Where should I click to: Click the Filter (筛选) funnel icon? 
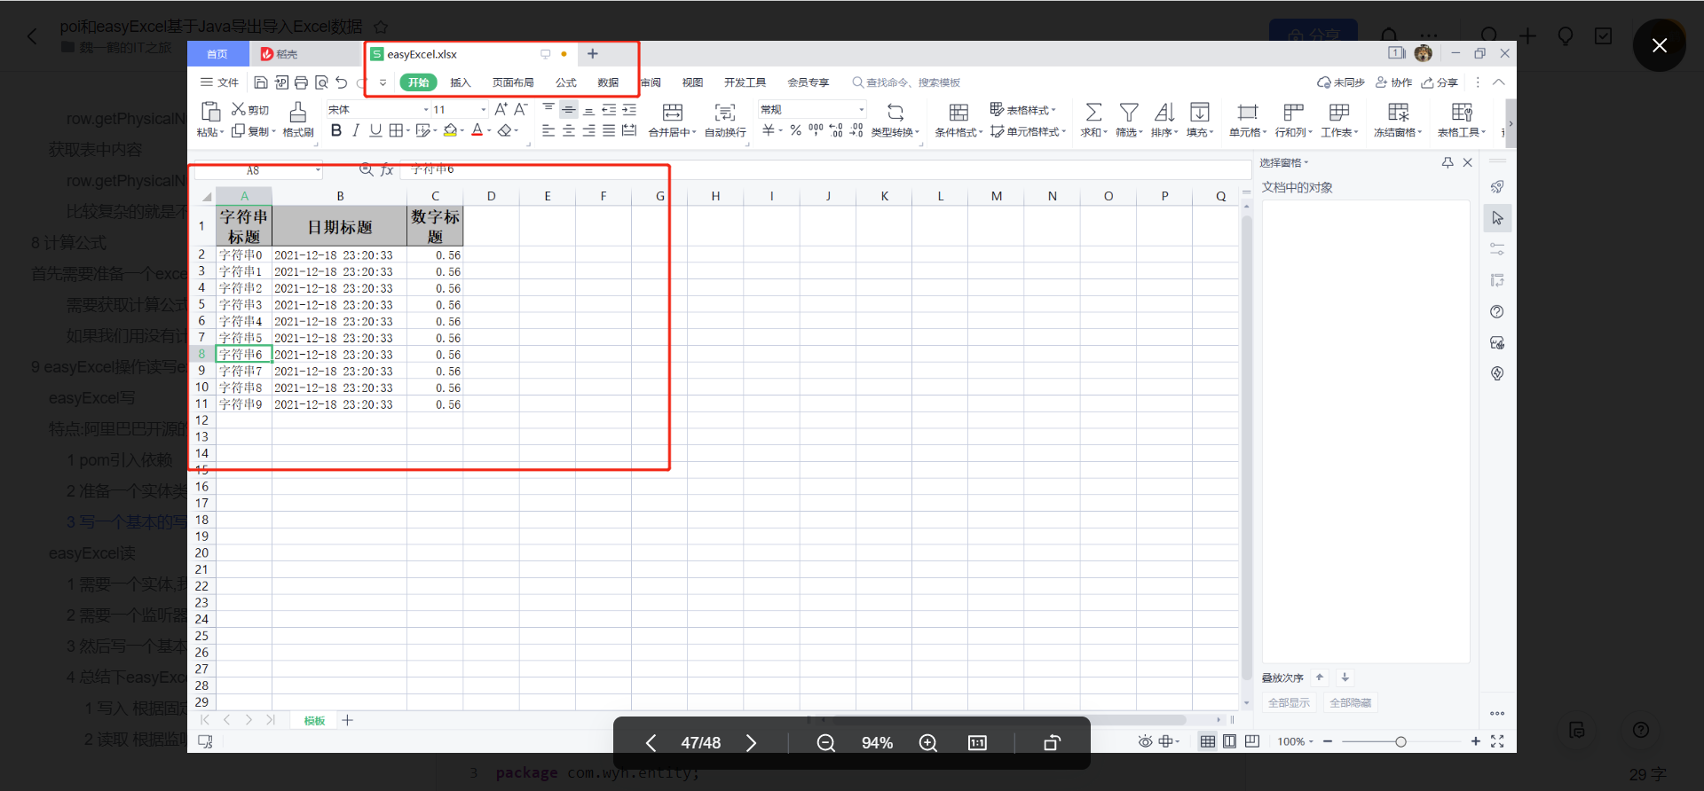[x=1129, y=112]
